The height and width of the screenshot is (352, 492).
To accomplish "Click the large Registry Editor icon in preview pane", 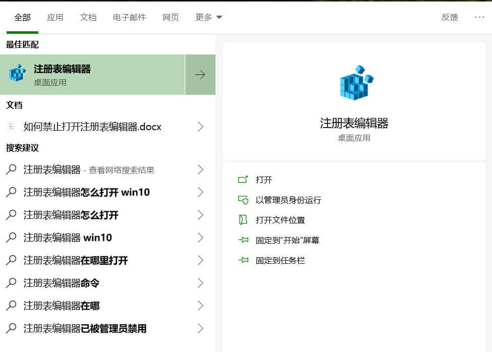I will point(356,83).
